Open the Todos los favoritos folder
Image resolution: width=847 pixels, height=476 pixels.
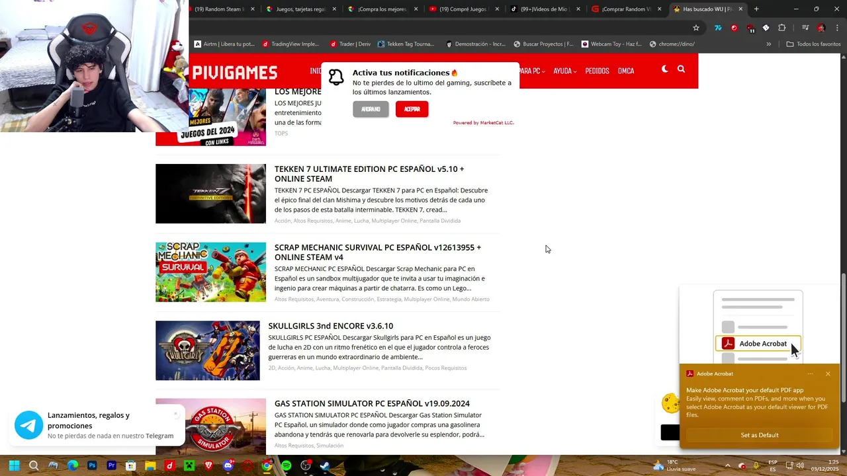[x=813, y=44]
